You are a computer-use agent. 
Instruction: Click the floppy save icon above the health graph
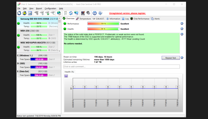pyautogui.click(x=66, y=76)
